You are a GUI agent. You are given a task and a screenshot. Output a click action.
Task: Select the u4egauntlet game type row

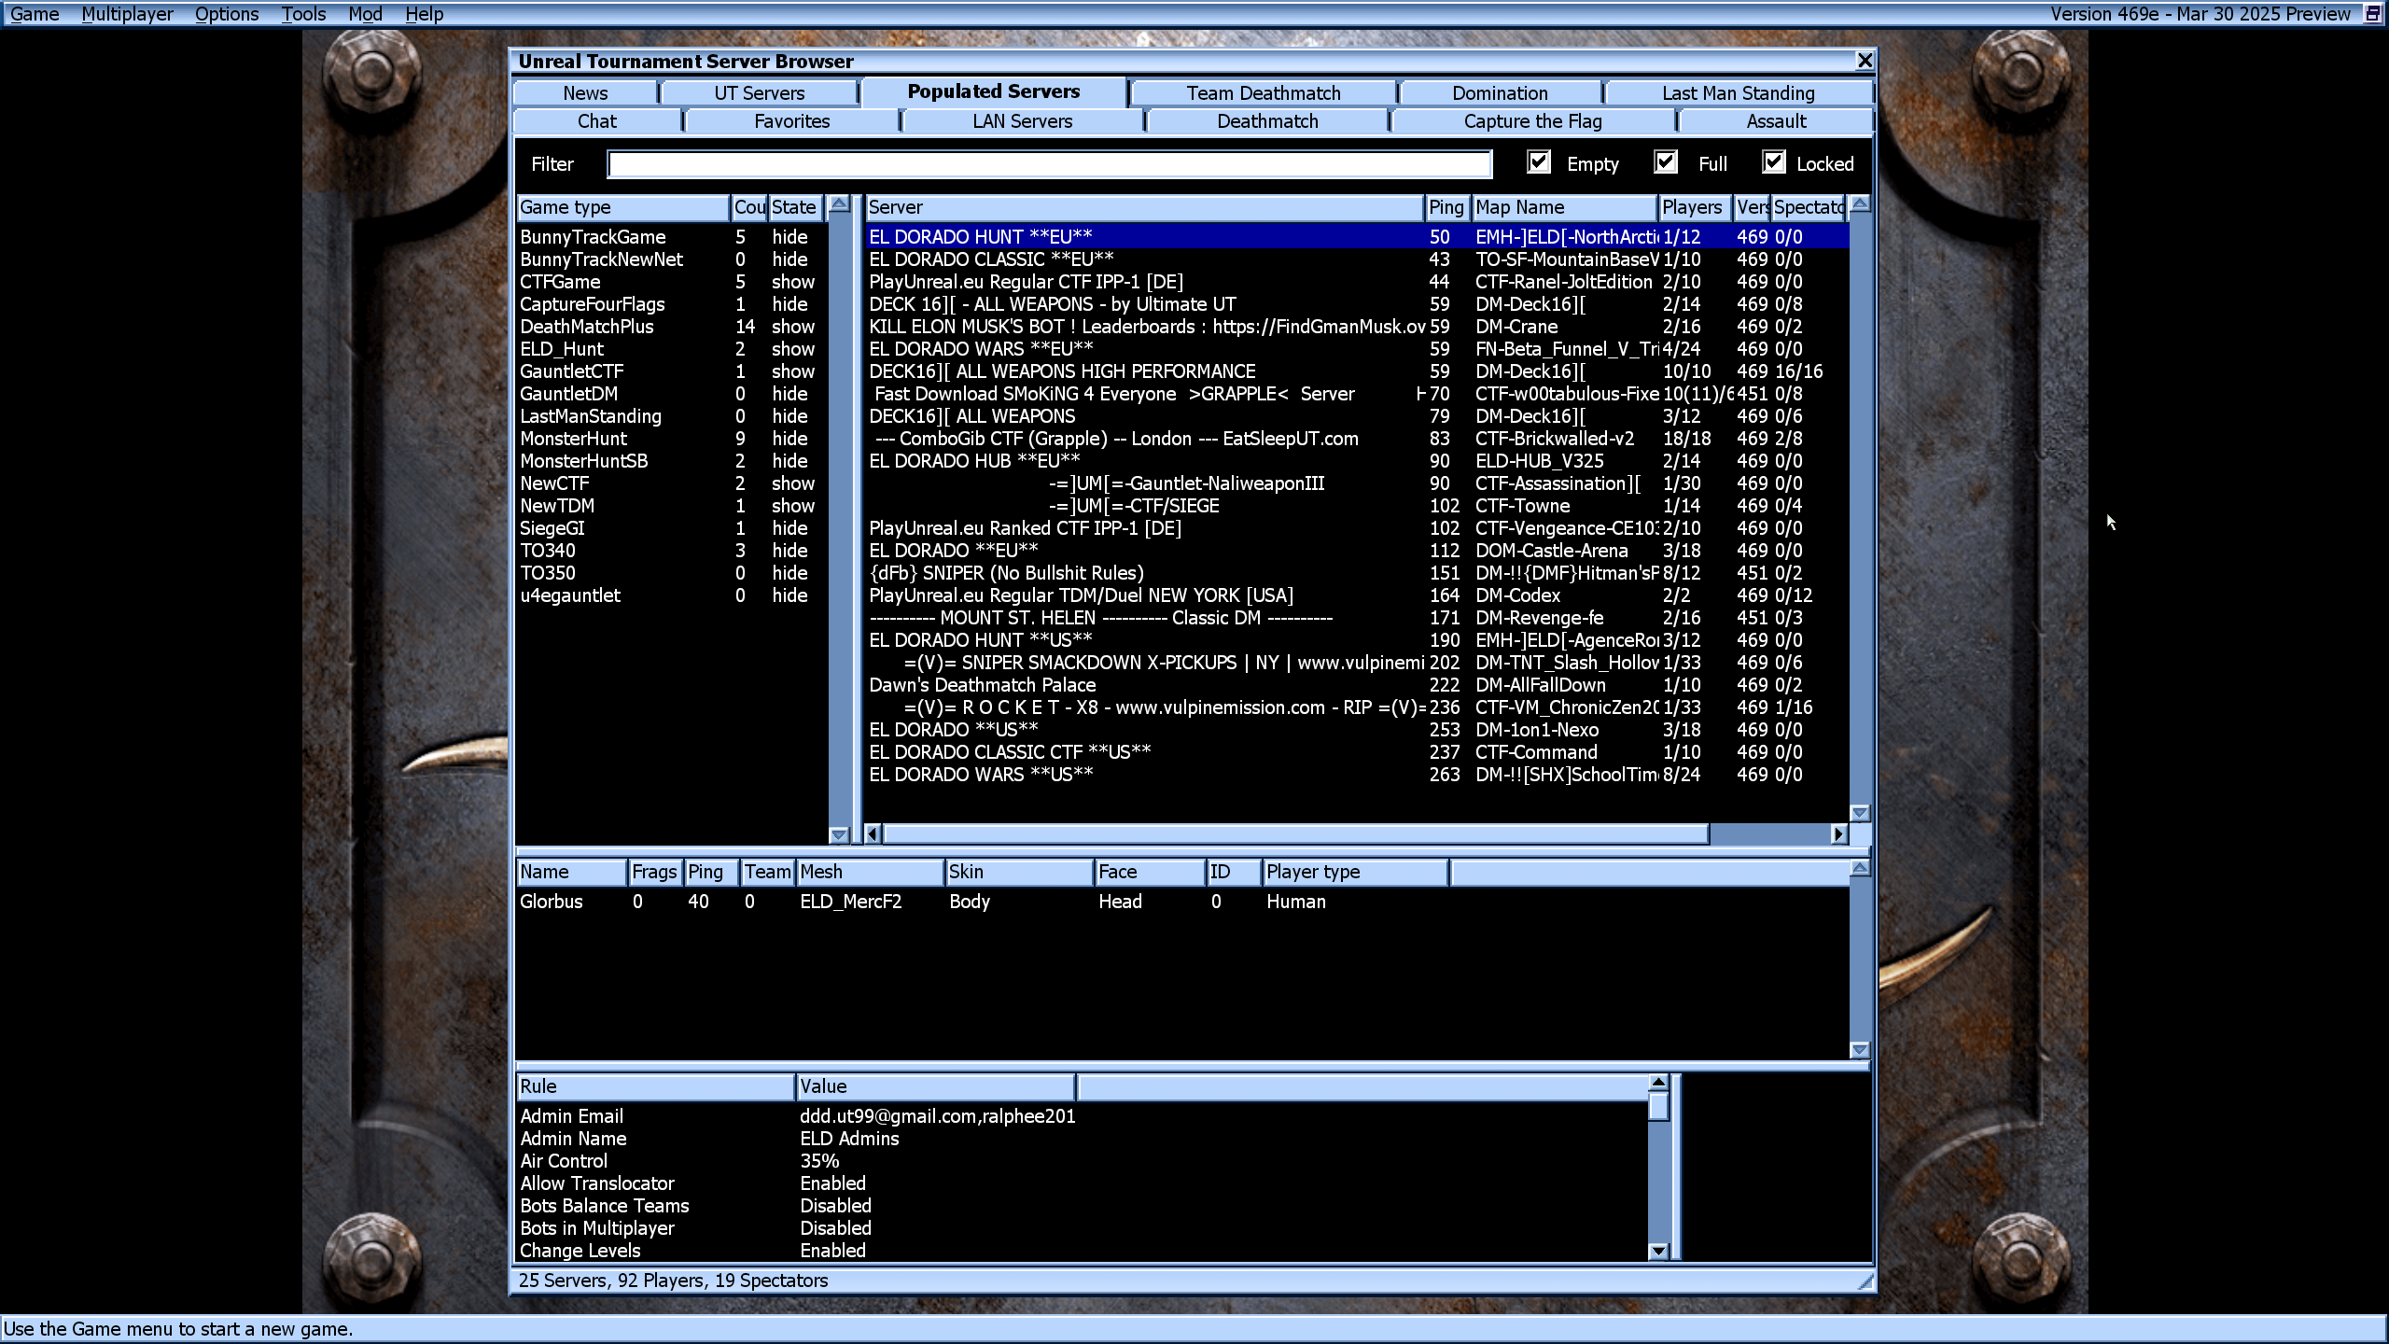[x=672, y=595]
